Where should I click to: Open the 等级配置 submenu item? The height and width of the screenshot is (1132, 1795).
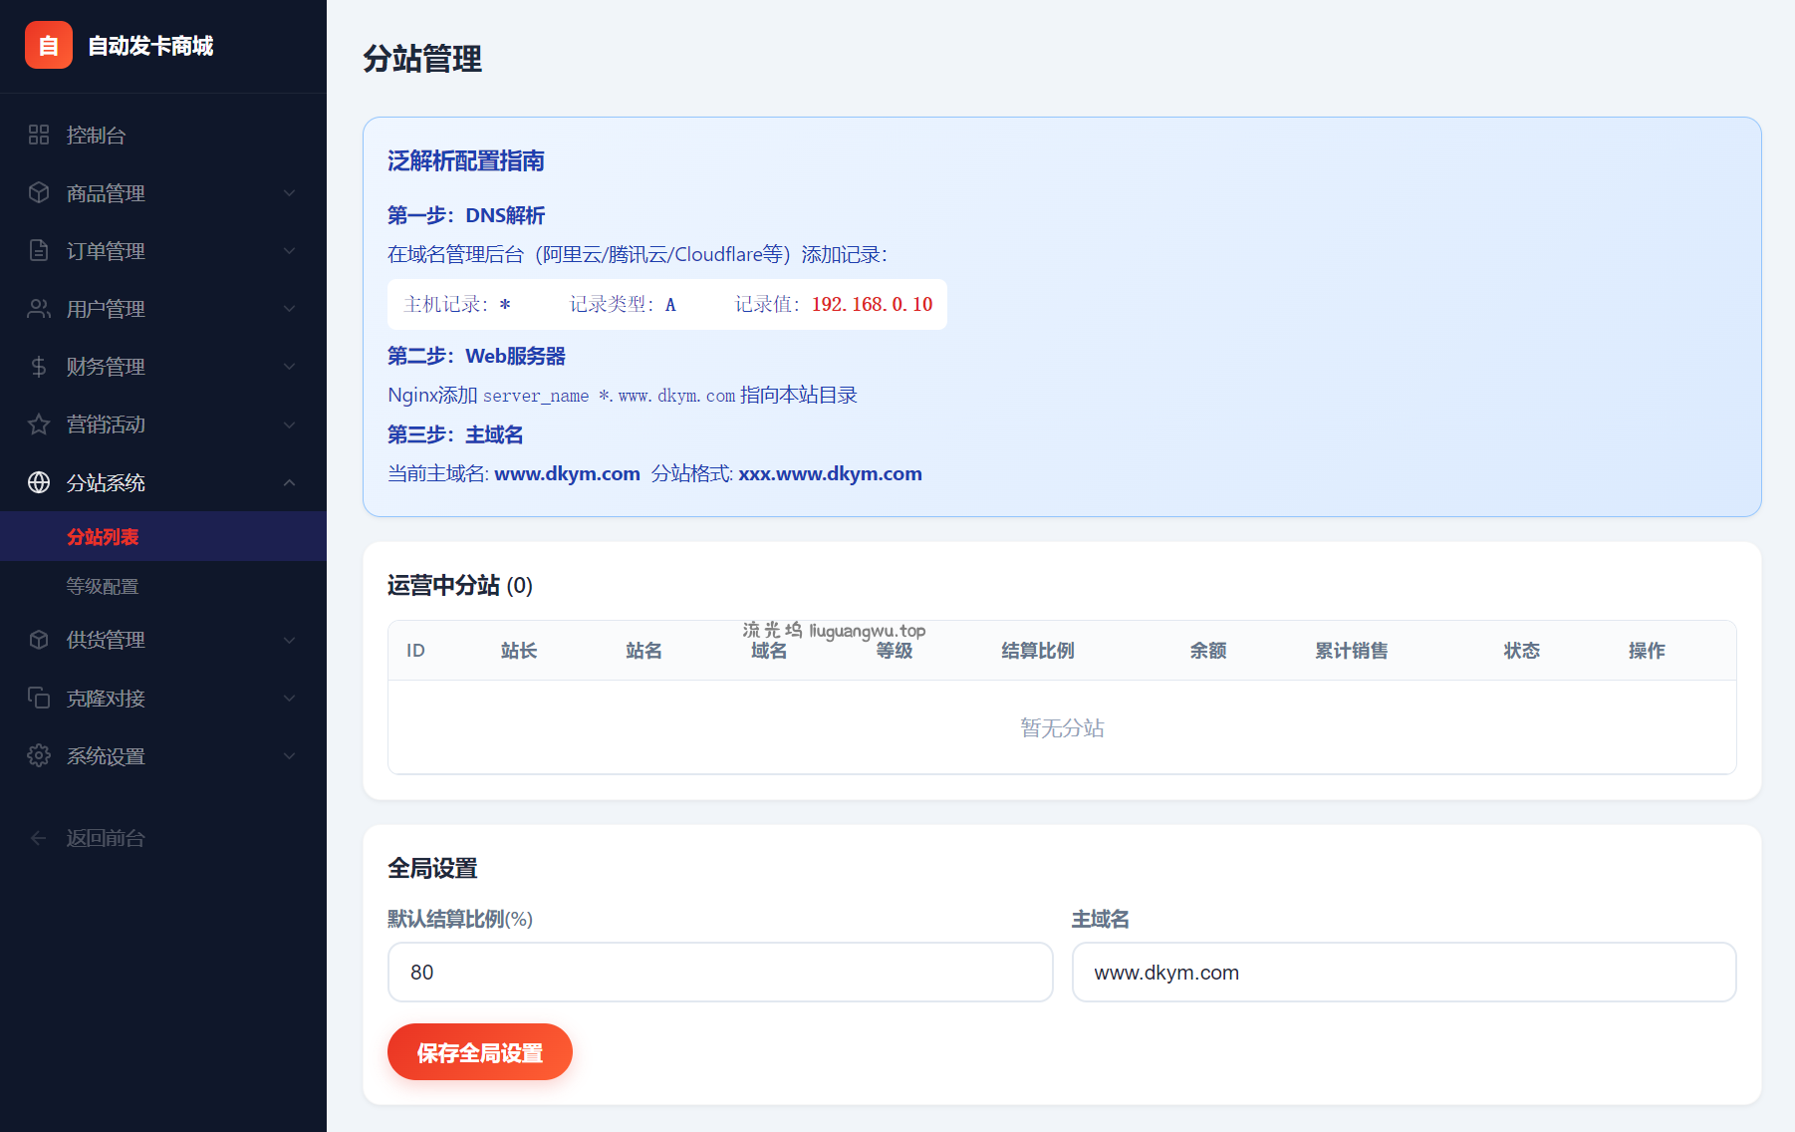click(103, 586)
